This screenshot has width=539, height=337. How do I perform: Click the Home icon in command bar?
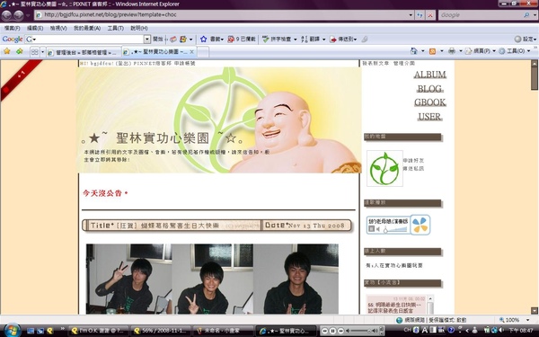click(x=414, y=51)
